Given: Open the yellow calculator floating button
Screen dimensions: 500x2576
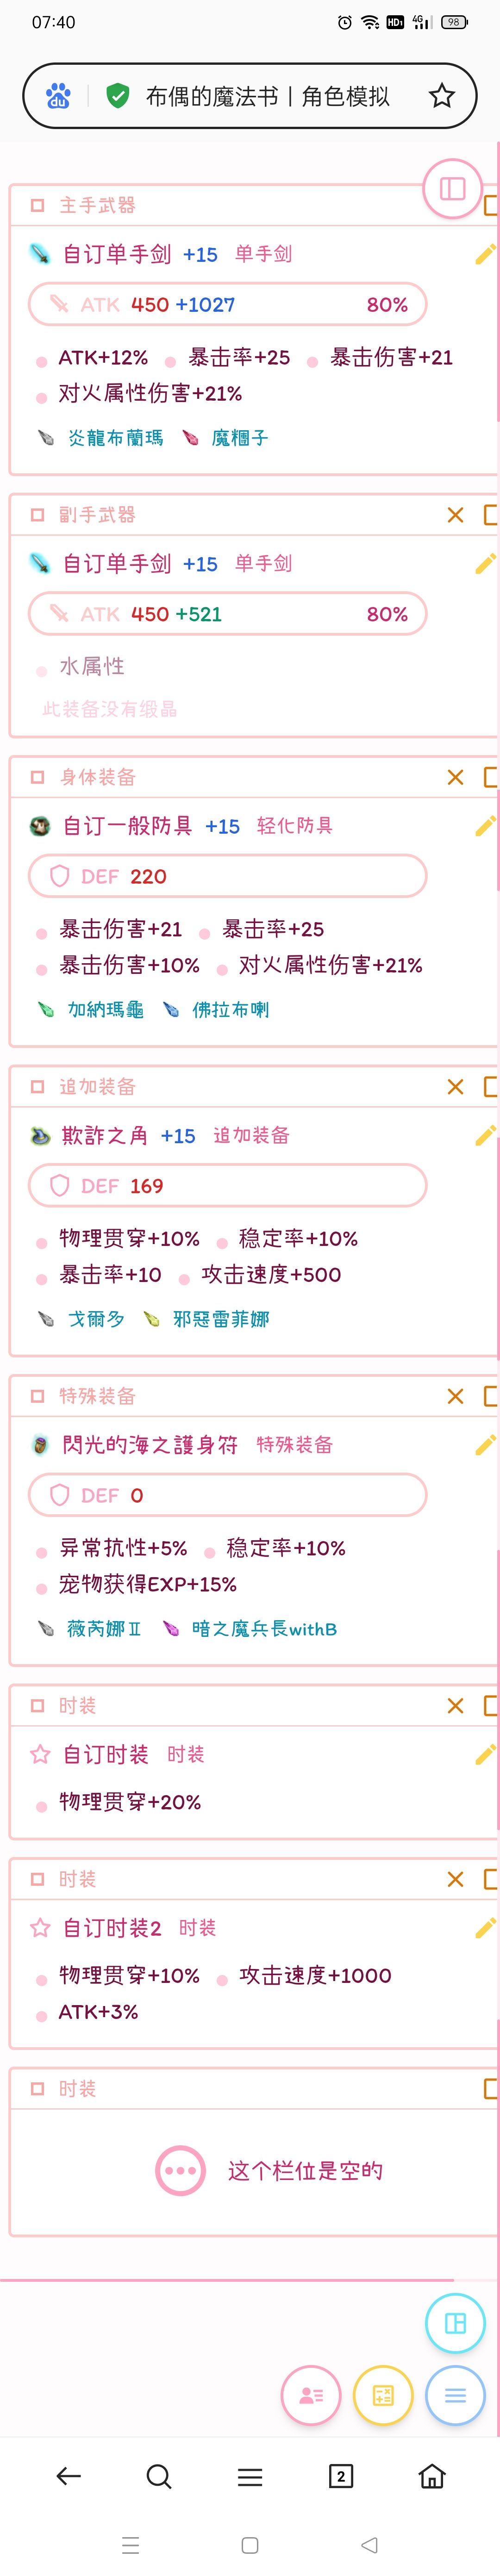Looking at the screenshot, I should 383,2395.
